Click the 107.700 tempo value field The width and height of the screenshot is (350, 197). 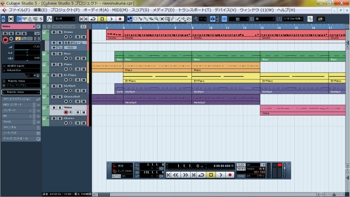pyautogui.click(x=259, y=172)
